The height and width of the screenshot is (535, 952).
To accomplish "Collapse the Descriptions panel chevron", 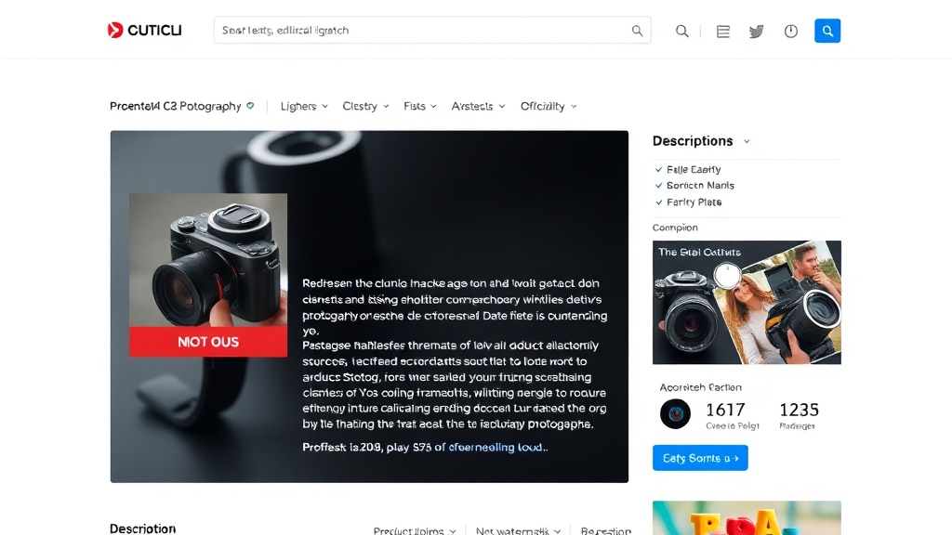I will point(747,142).
